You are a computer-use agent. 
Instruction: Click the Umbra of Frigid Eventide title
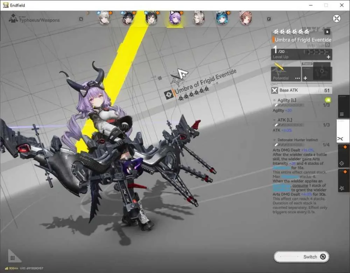(x=303, y=40)
